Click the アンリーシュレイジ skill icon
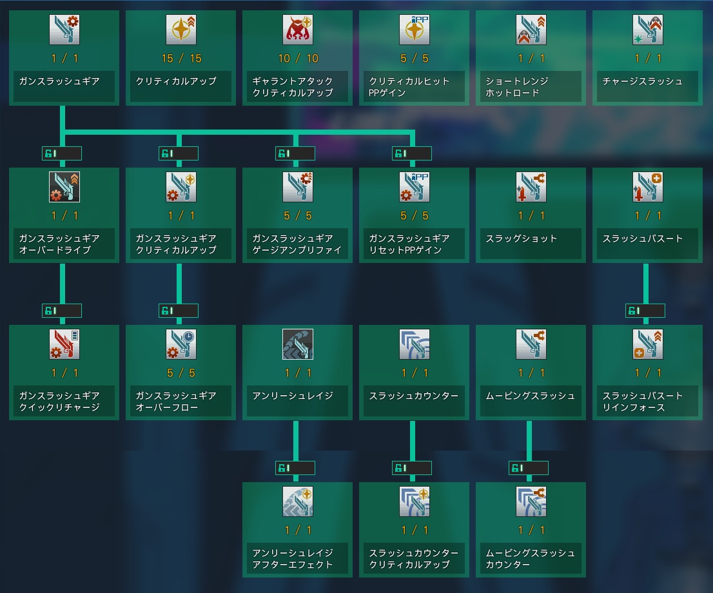Screen dimensions: 713x593 click(x=298, y=344)
